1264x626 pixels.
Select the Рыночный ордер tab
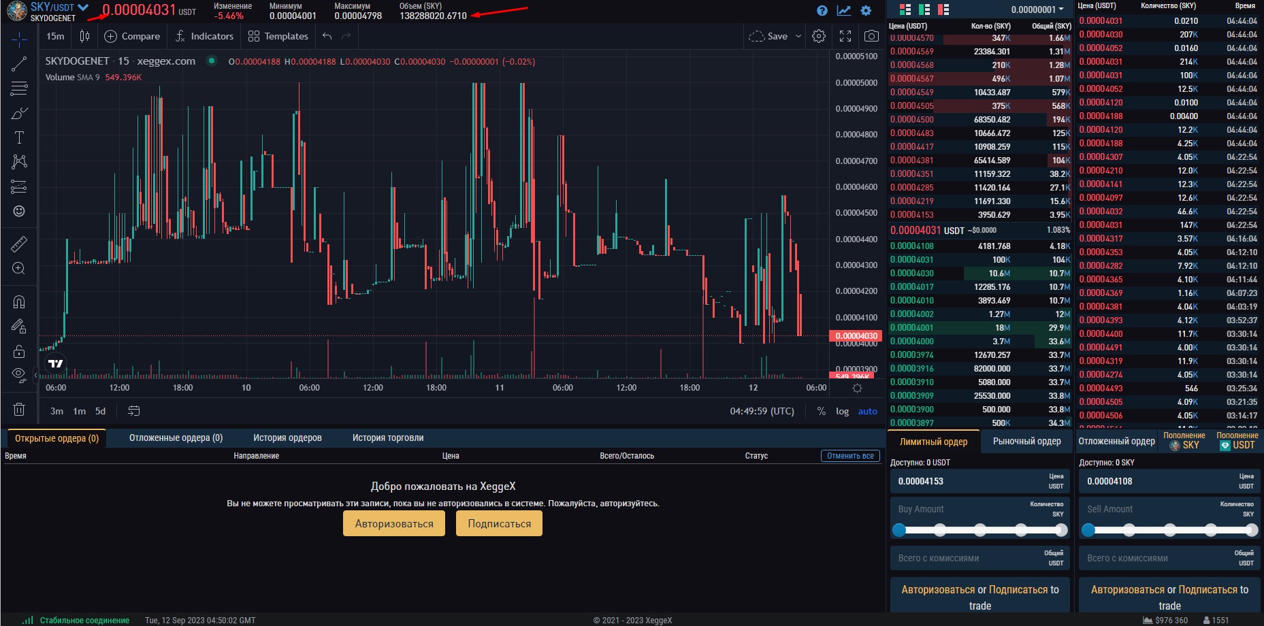[x=1027, y=442]
